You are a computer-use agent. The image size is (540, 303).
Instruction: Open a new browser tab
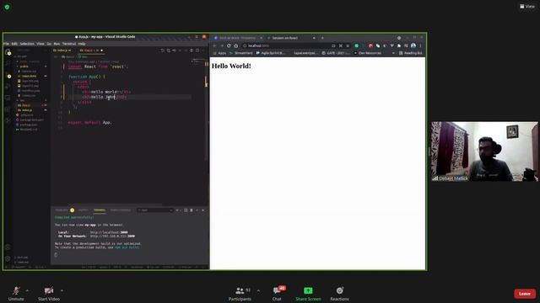[x=322, y=38]
